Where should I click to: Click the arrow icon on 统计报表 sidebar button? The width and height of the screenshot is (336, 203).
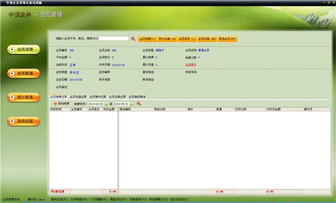tap(12, 97)
